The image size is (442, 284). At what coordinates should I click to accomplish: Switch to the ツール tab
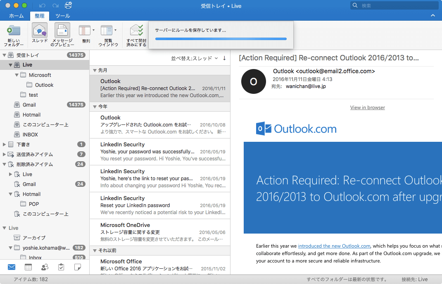click(62, 16)
